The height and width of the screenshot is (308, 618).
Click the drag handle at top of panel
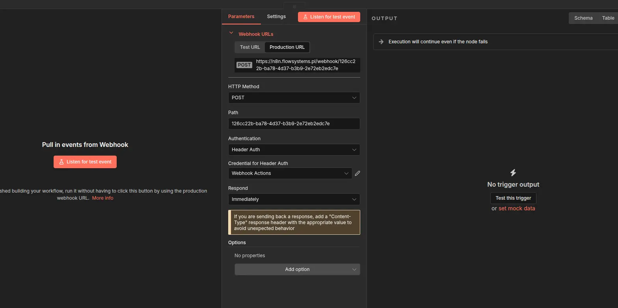coord(294,6)
